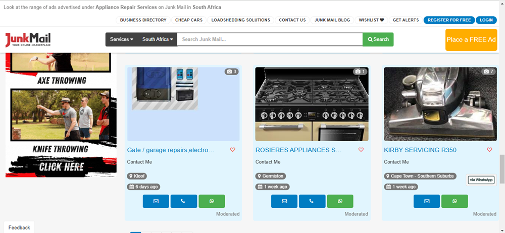
Task: Click Contact Me on KIRBY ad
Action: [x=396, y=162]
